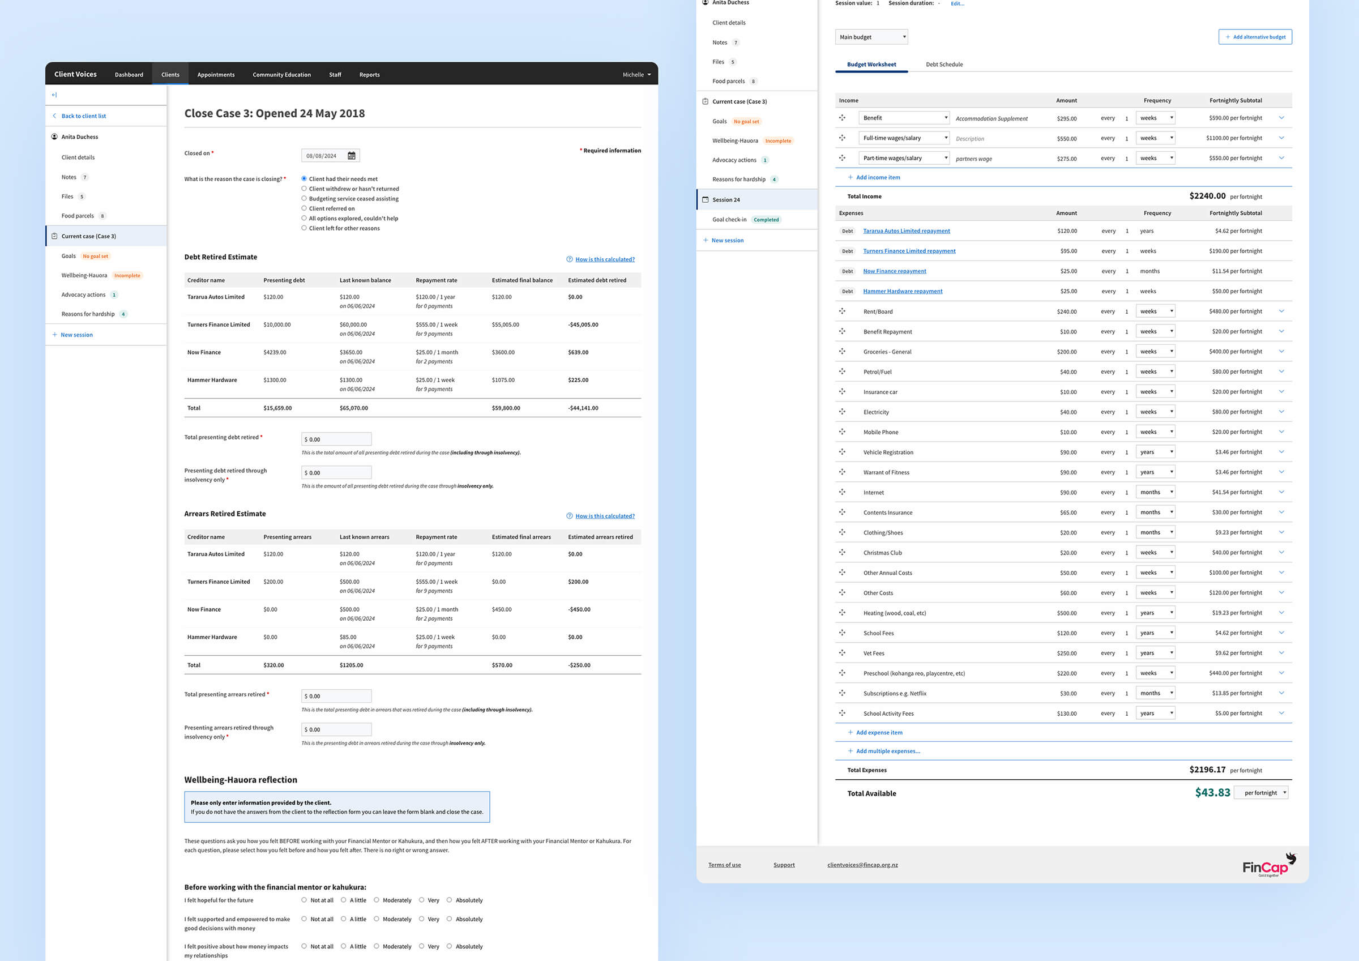
Task: Open the Main budget dropdown
Action: [871, 37]
